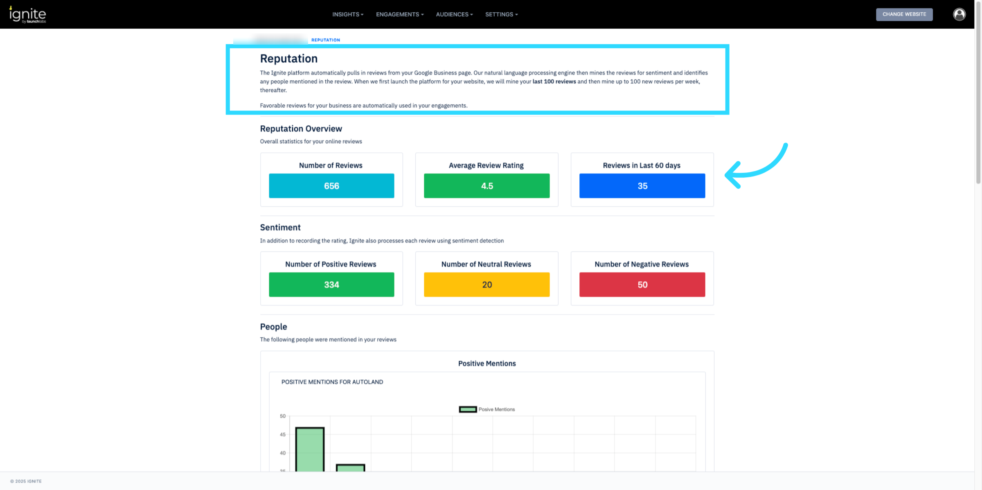Open the Insights dropdown menu

(347, 14)
